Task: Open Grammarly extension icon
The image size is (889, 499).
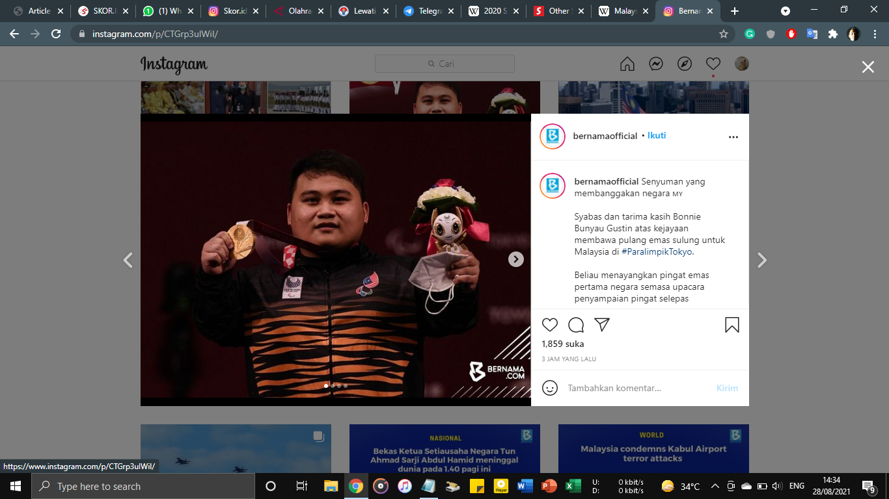Action: tap(750, 34)
